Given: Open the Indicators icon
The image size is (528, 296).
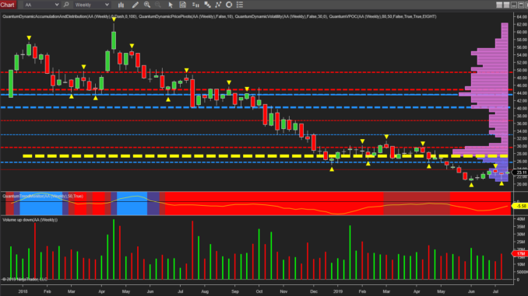Looking at the screenshot, I should point(218,5).
